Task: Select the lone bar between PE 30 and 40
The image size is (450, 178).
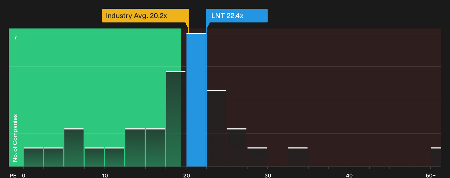Action: (x=298, y=157)
